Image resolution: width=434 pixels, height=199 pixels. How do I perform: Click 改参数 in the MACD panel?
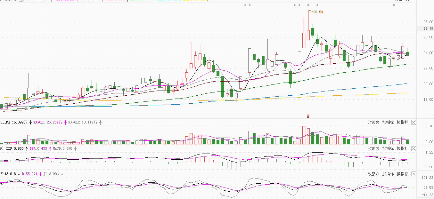[x=373, y=148]
